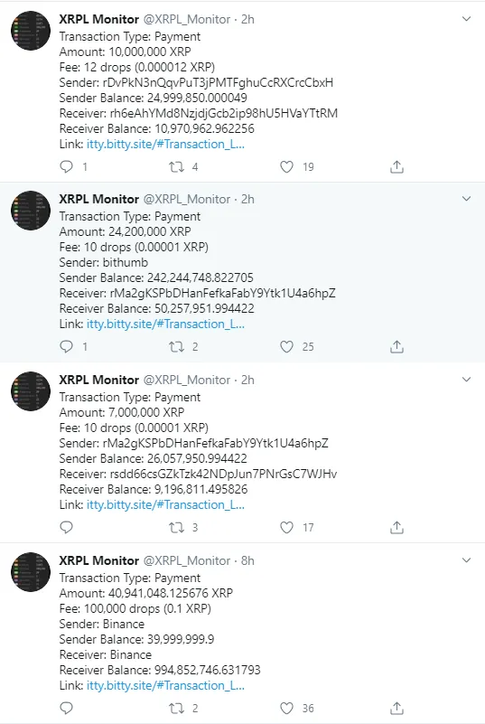The height and width of the screenshot is (724, 485).
Task: Open the more-options chevron on the 7,000,000 XRP tweet
Action: tap(467, 380)
